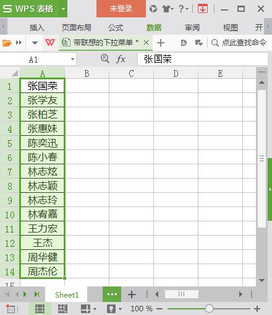
Task: Click the vertical scrollbar up arrow
Action: 261,82
